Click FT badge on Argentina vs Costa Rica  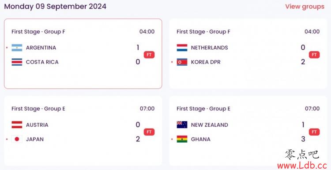(149, 55)
